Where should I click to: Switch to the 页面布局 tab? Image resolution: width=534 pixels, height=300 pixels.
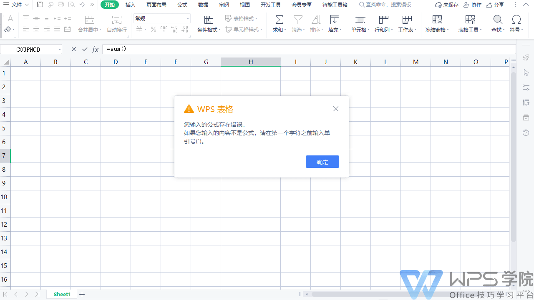tap(156, 5)
